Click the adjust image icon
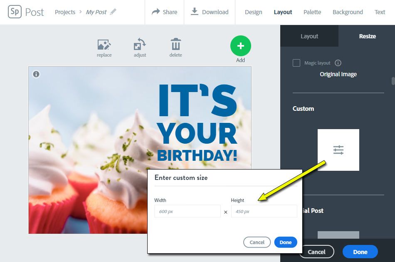 (140, 45)
